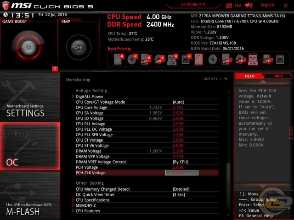
Task: Change CPU Memory Changed Detect [Enabled] value
Action: [181, 189]
